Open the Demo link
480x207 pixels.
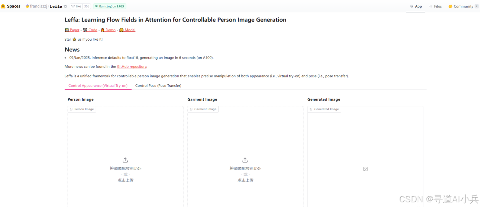(108, 30)
